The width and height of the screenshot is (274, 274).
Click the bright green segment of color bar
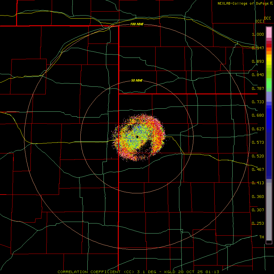coord(269,83)
